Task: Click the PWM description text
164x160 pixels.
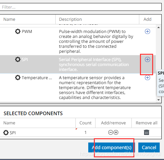Action: [x=96, y=42]
